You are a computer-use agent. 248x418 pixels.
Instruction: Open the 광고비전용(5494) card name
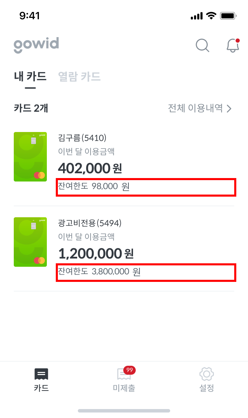(90, 223)
